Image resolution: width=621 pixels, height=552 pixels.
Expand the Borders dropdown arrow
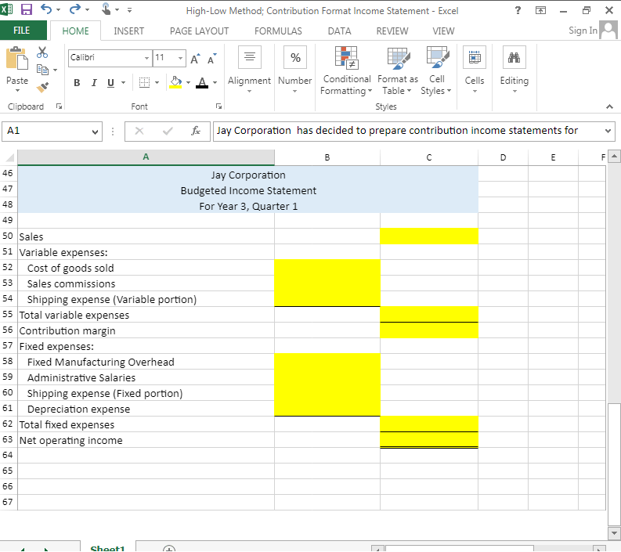(157, 82)
